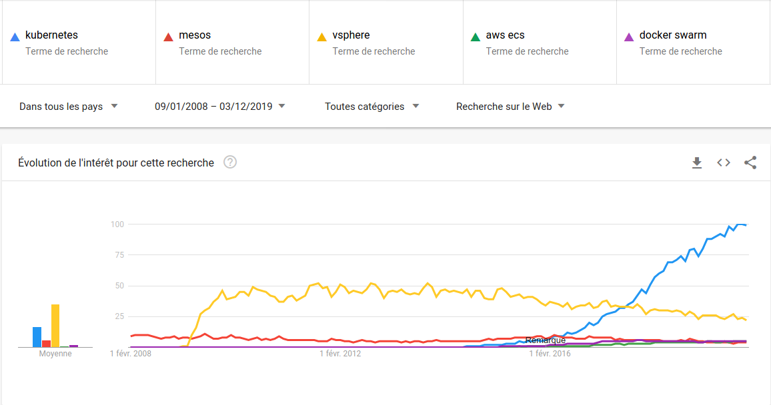This screenshot has width=771, height=405.
Task: Click the blue kubernetes average bar
Action: point(37,337)
